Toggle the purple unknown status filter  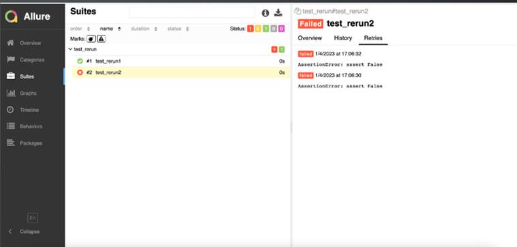281,29
